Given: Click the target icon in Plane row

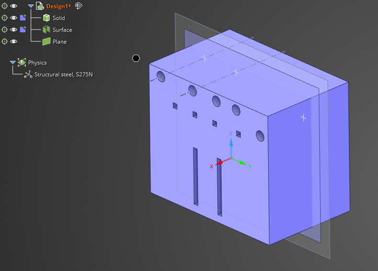Looking at the screenshot, I should 5,41.
